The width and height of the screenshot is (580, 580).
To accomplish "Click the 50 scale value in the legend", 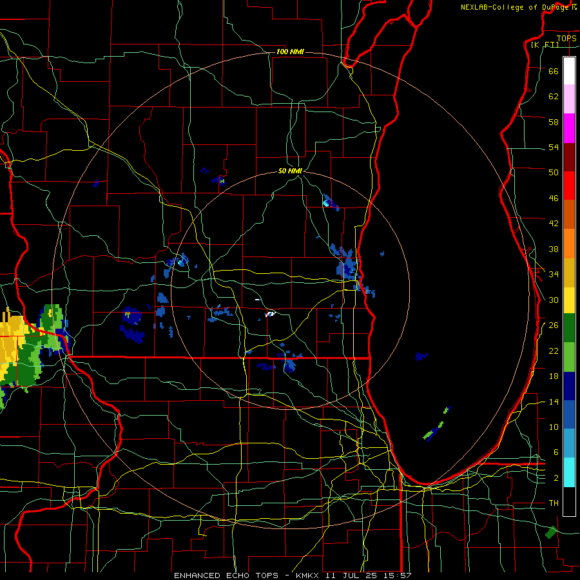I will click(x=554, y=172).
